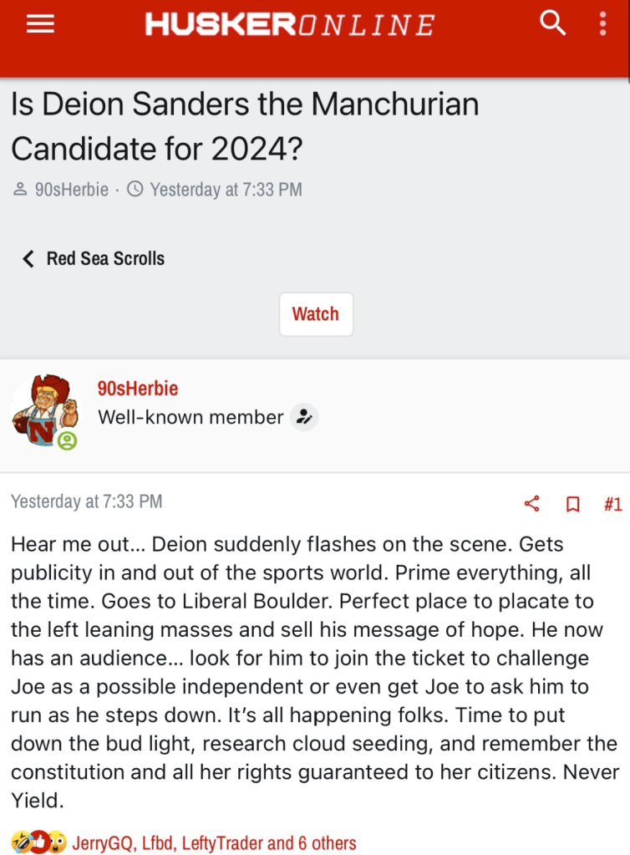Click the back chevron beside Red Sea Scrolls
Screen dimensions: 630x855
(x=28, y=258)
